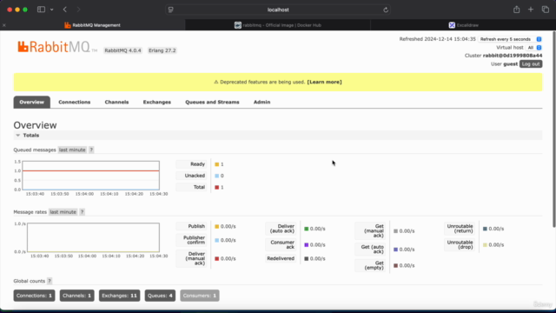Close the RabbitMQ Management tab with X
Image resolution: width=556 pixels, height=313 pixels.
pos(3,25)
